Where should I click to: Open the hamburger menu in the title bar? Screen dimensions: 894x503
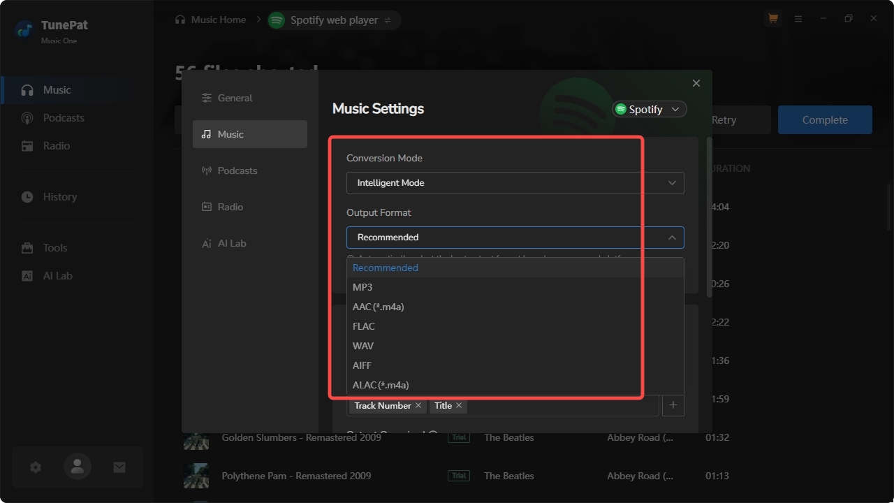(x=798, y=18)
